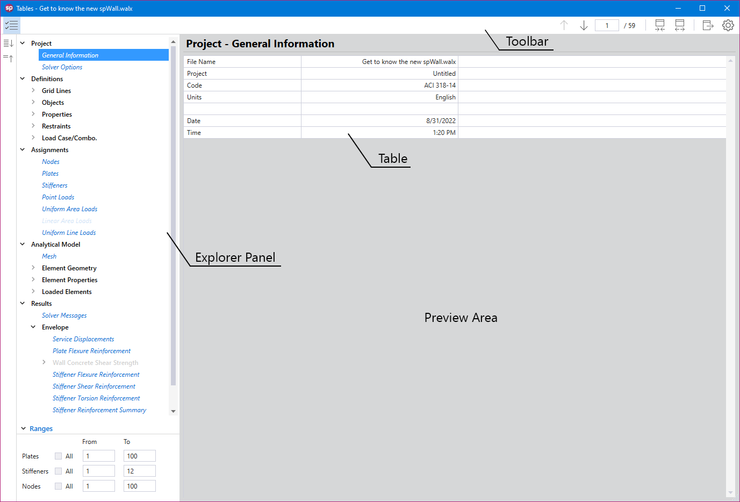Viewport: 740px width, 502px height.
Task: Collapse the Analytical Model section
Action: tap(23, 244)
